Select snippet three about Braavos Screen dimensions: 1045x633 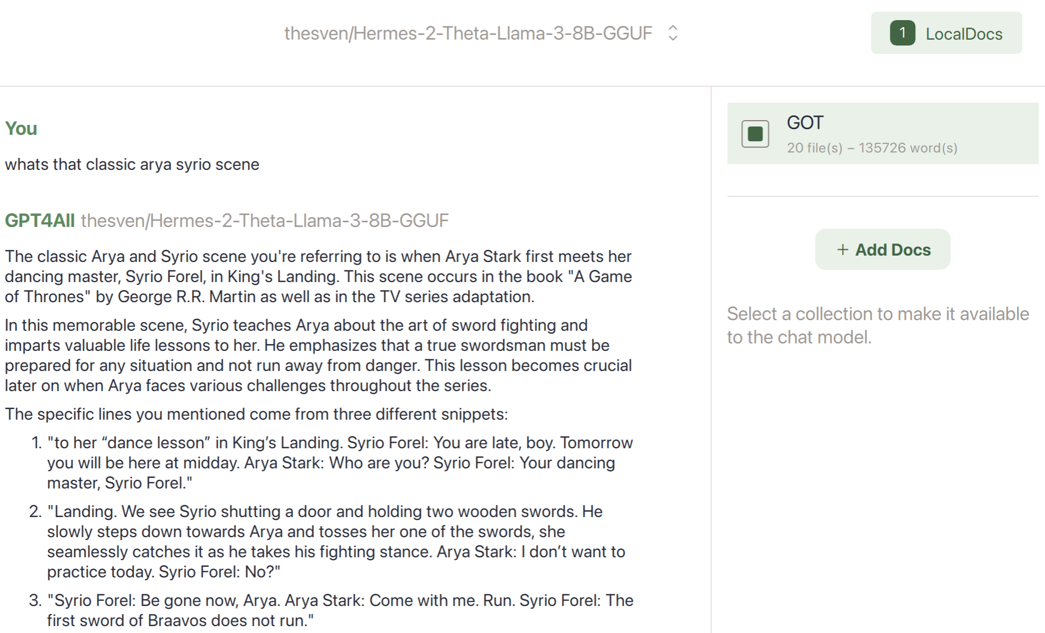339,610
